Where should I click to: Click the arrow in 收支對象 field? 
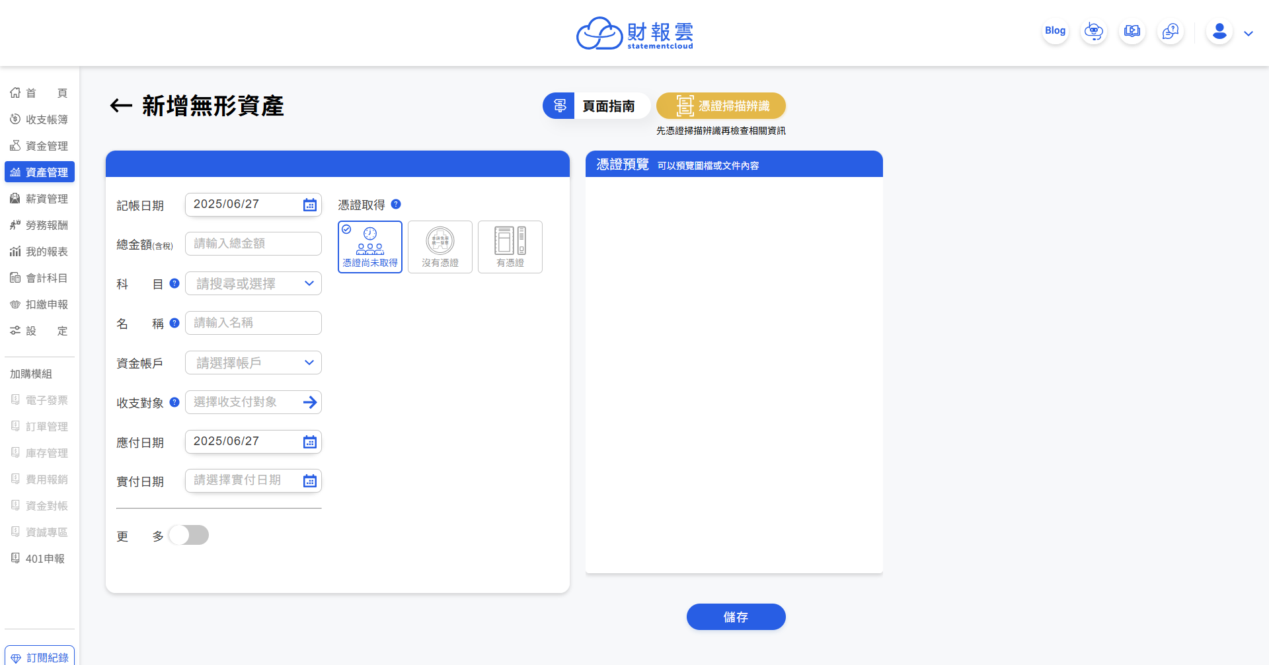[x=309, y=402]
